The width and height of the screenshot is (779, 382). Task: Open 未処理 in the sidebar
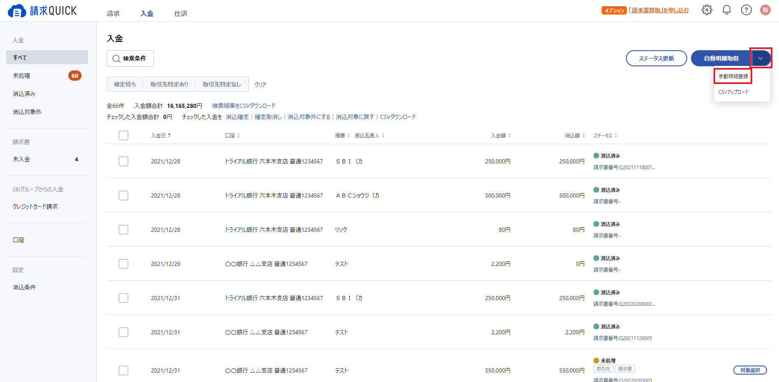pos(21,76)
